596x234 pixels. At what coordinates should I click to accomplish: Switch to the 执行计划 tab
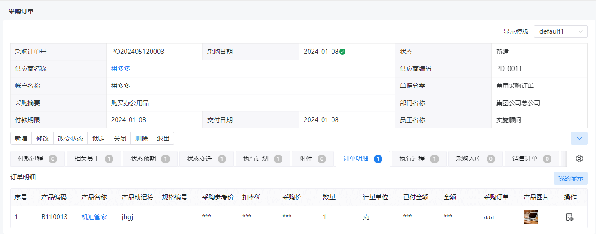tap(263, 159)
